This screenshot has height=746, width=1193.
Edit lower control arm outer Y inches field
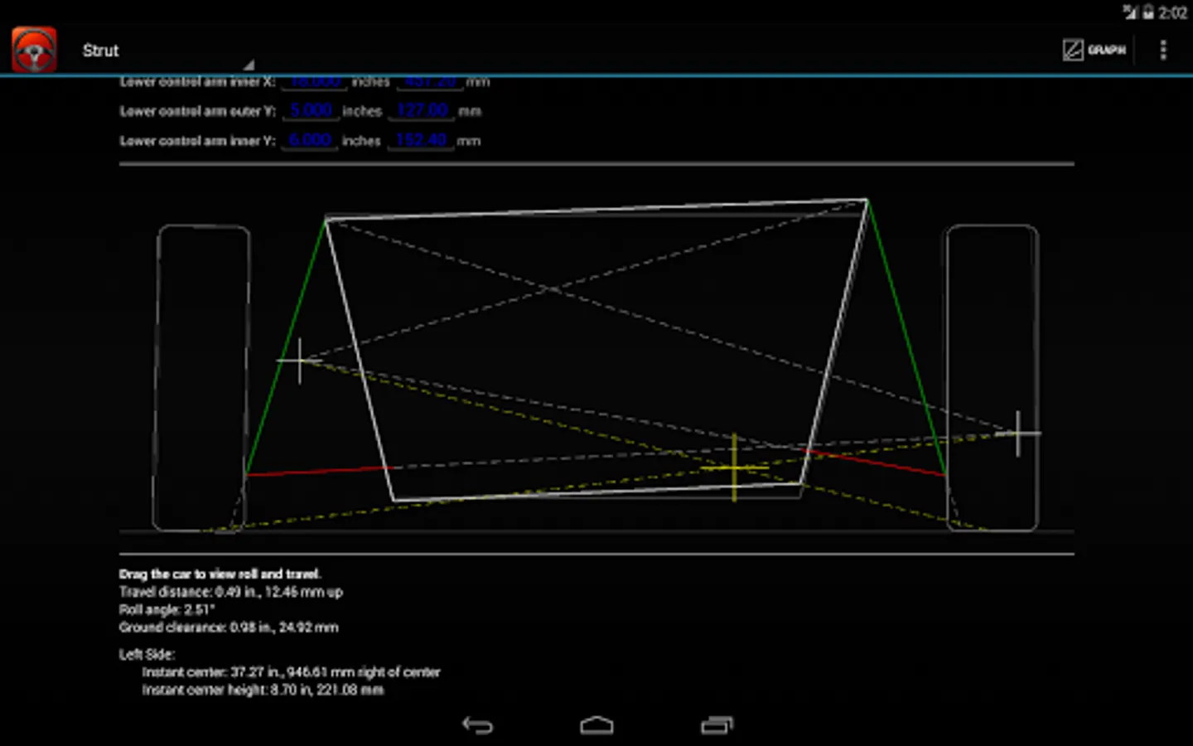tap(311, 110)
